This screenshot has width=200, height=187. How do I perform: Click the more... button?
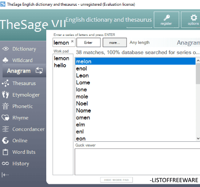tap(115, 43)
